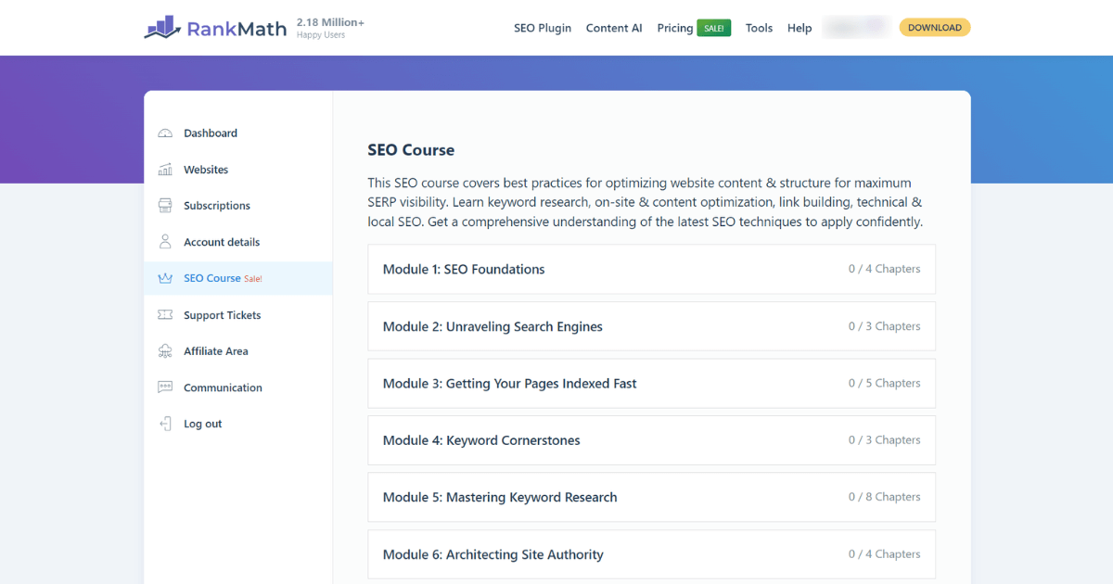Click the '0 / 3 Chapters' count for Module 2

885,326
